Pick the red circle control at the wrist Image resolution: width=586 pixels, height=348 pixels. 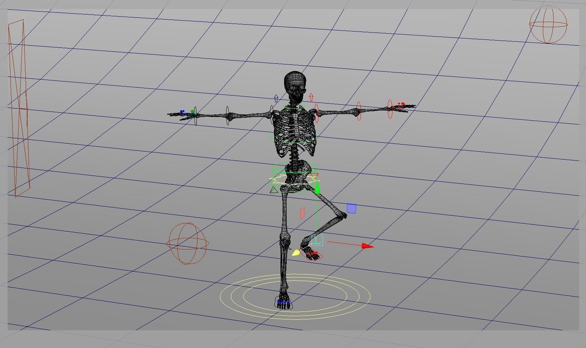[390, 109]
